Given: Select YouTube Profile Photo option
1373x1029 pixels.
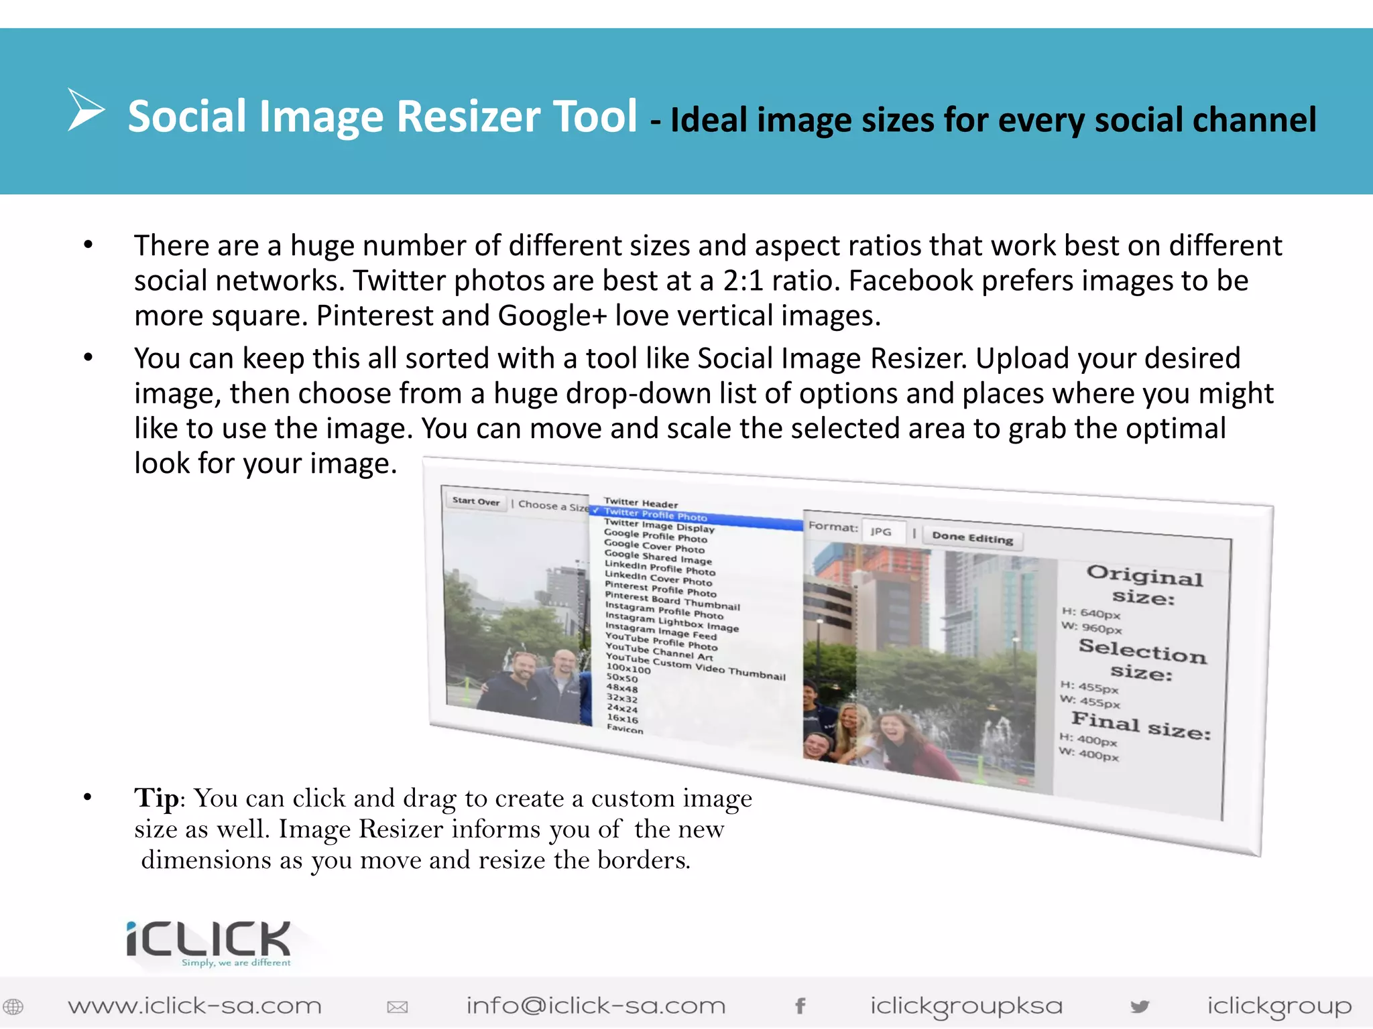Looking at the screenshot, I should (661, 642).
